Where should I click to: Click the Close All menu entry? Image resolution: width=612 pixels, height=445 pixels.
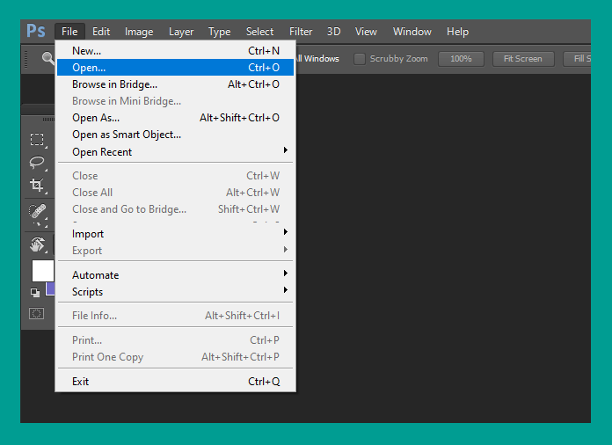pos(176,193)
